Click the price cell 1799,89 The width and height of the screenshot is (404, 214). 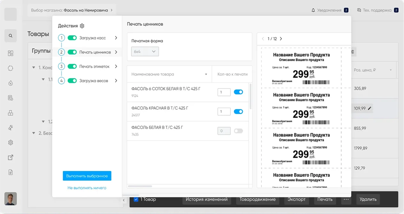[x=361, y=148]
